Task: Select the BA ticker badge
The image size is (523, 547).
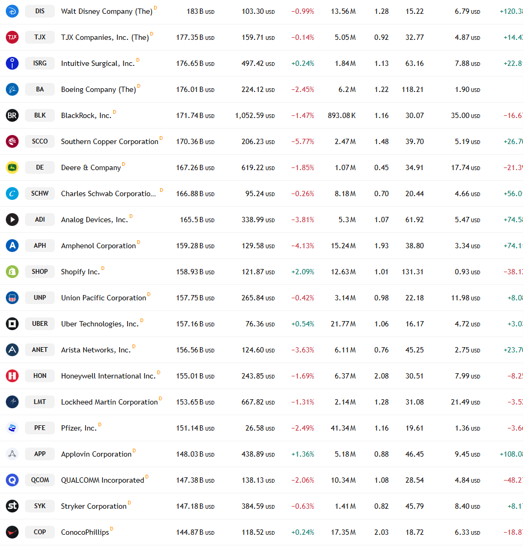Action: coord(40,89)
